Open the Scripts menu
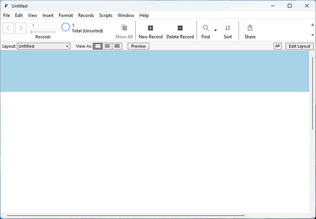This screenshot has width=316, height=219. pyautogui.click(x=106, y=15)
